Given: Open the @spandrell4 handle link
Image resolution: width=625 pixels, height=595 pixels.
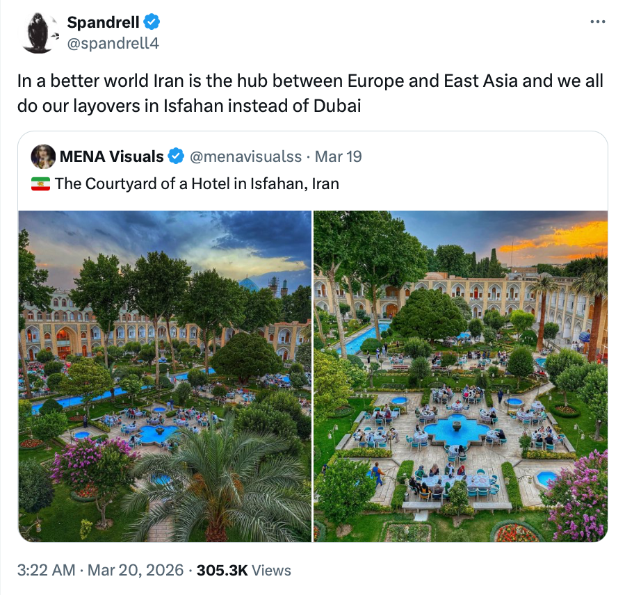Looking at the screenshot, I should click(113, 42).
